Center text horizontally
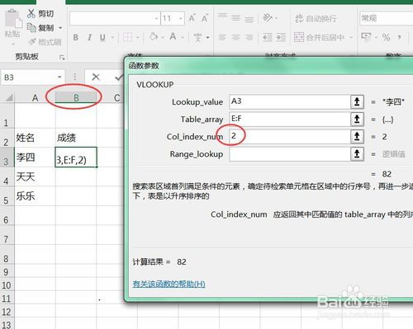The image size is (413, 329). click(x=236, y=37)
